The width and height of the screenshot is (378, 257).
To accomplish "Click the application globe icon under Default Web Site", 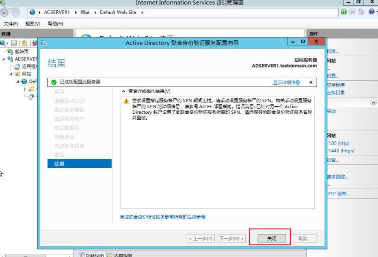I will [x=31, y=97].
